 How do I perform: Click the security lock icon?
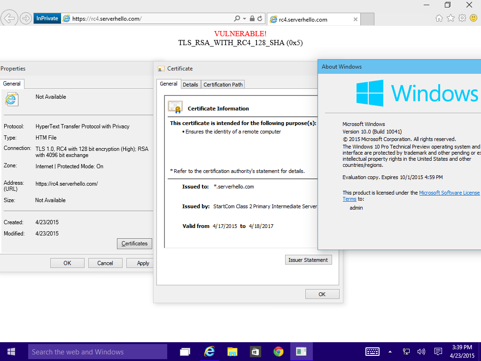click(x=252, y=18)
